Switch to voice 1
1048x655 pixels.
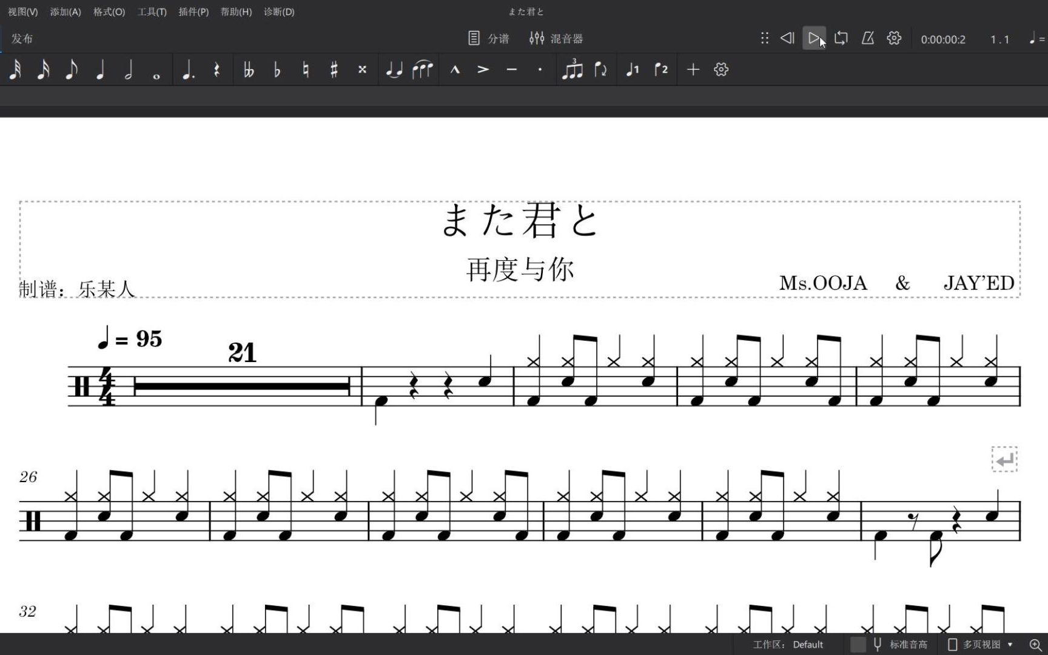click(x=633, y=70)
